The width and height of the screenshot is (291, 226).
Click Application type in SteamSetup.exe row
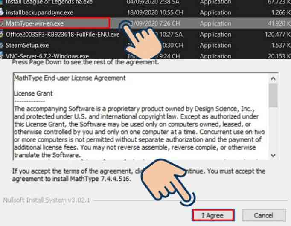[215, 45]
